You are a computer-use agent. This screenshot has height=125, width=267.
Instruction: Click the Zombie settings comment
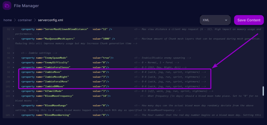click(39, 53)
